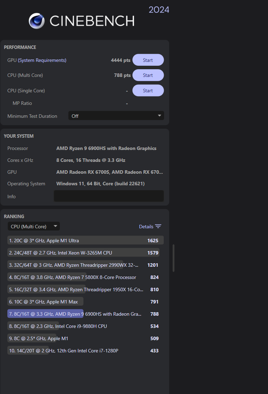Click the 4444 pts GPU score
268x394 pixels.
click(x=121, y=60)
